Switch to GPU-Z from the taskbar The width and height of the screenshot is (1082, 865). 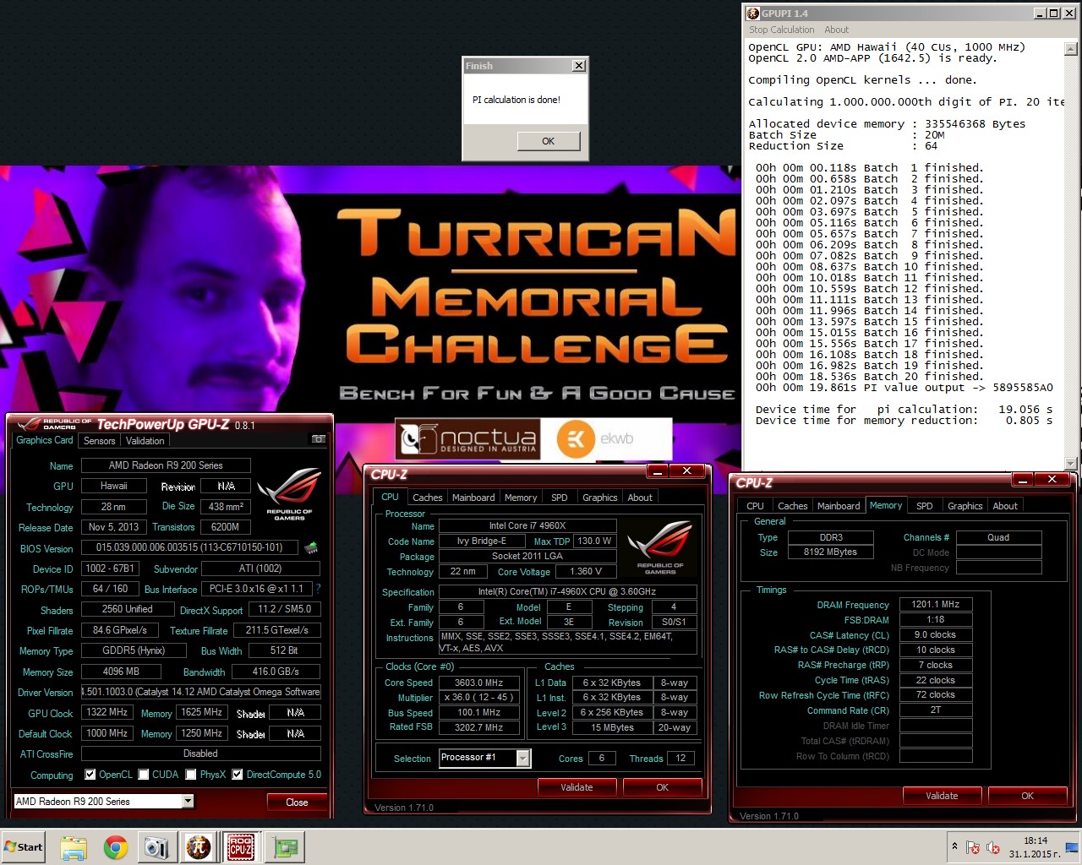pyautogui.click(x=285, y=847)
